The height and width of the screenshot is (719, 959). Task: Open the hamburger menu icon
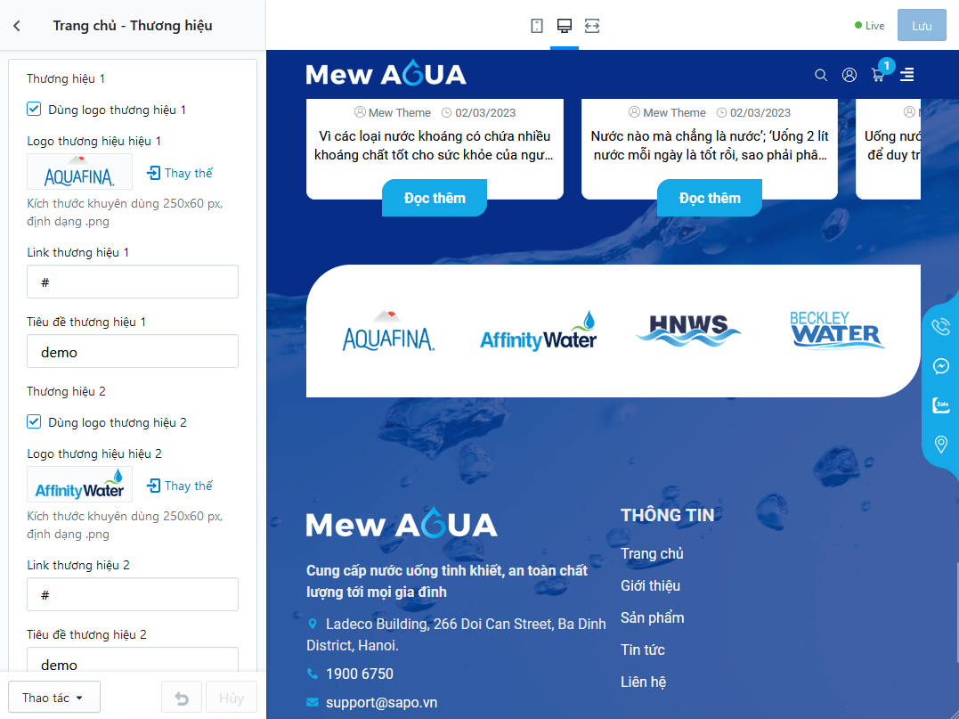pyautogui.click(x=907, y=75)
